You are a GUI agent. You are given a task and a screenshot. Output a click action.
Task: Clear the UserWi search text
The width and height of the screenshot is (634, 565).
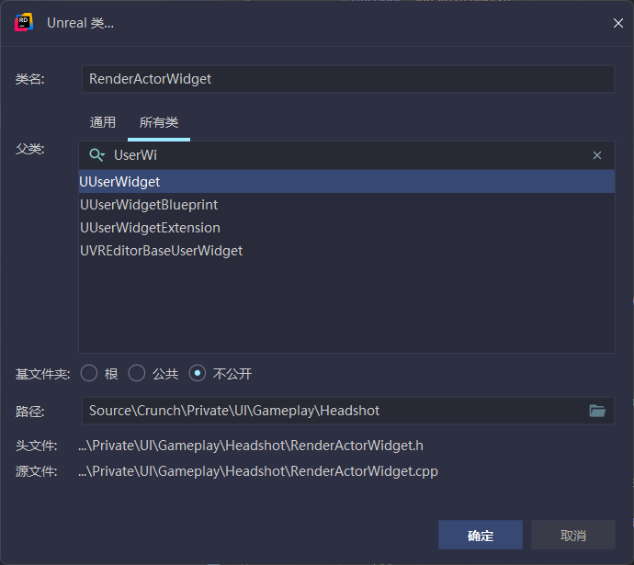point(597,155)
